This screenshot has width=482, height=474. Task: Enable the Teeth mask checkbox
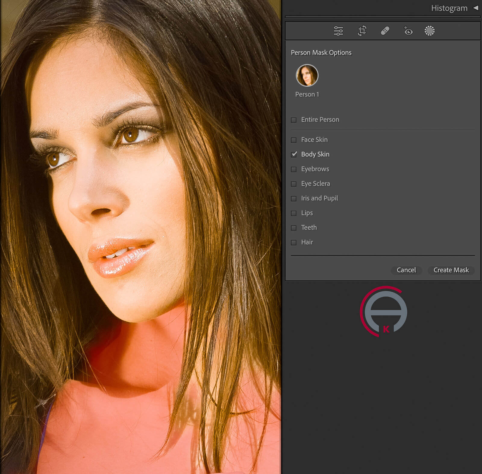tap(294, 228)
